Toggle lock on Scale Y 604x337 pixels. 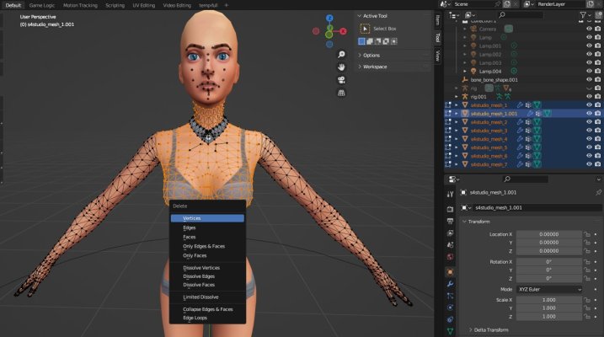click(x=587, y=308)
